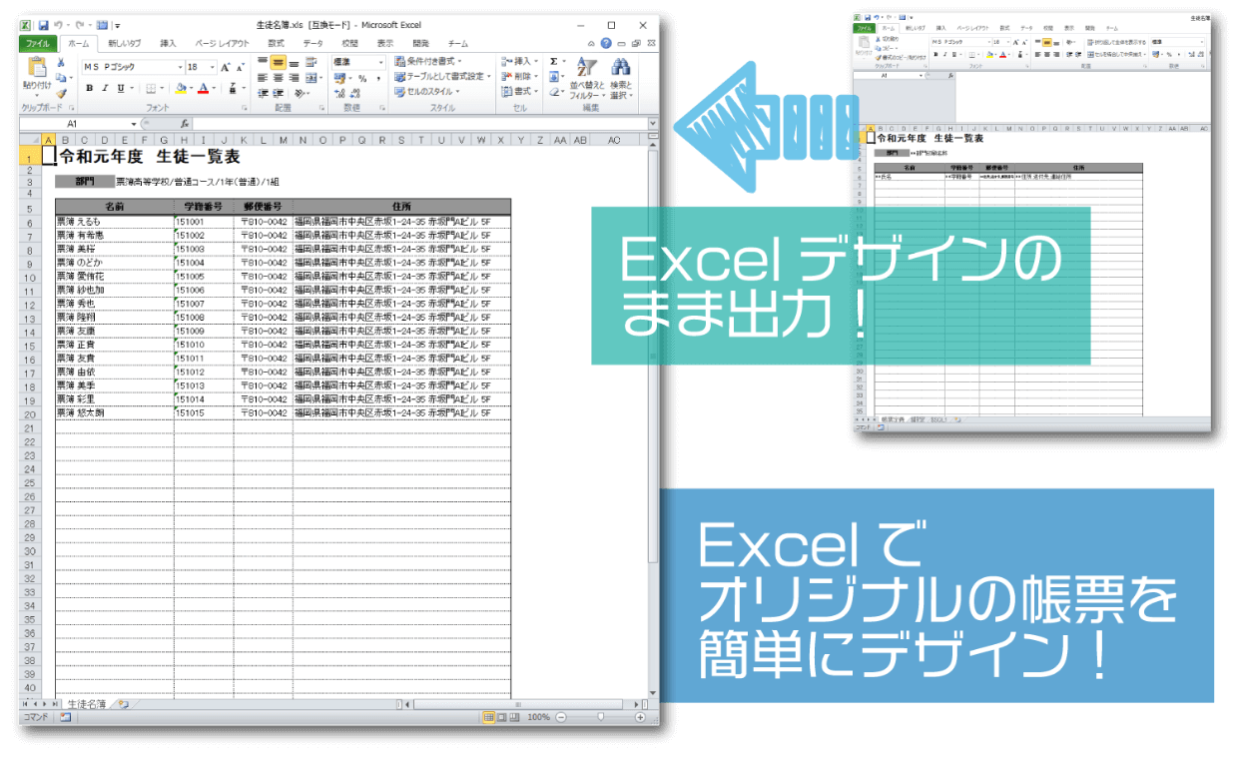Select the Insert (挿入) ribbon tab in main window
Image resolution: width=1238 pixels, height=759 pixels.
tap(168, 44)
